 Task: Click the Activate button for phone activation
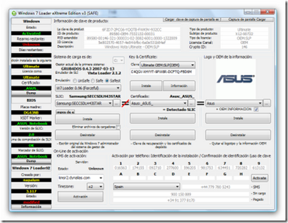tap(259, 178)
